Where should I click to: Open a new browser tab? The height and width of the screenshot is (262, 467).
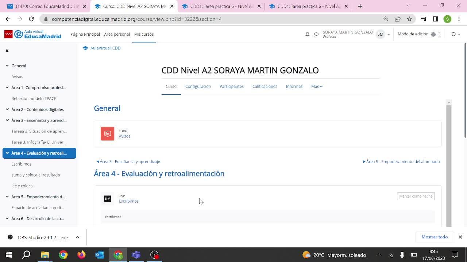(360, 6)
